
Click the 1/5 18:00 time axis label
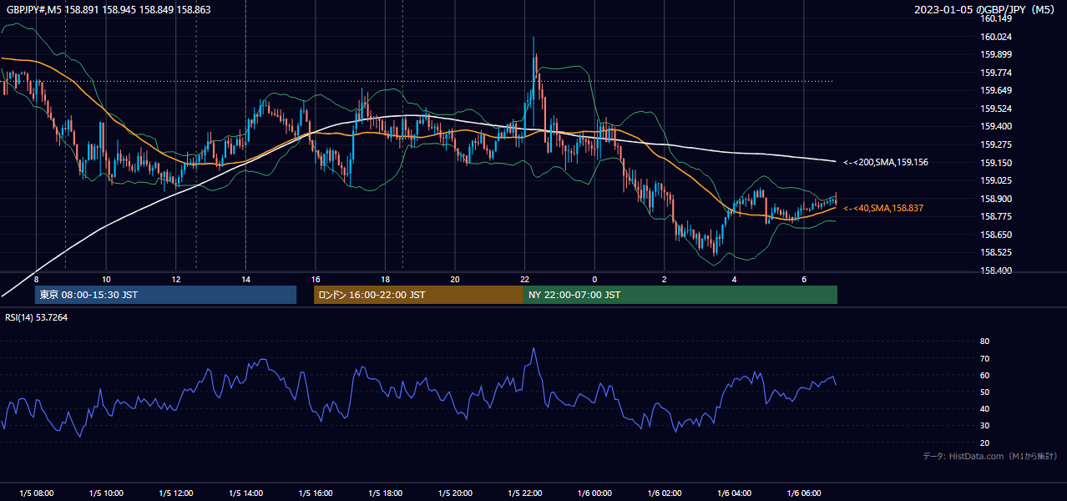click(x=385, y=493)
